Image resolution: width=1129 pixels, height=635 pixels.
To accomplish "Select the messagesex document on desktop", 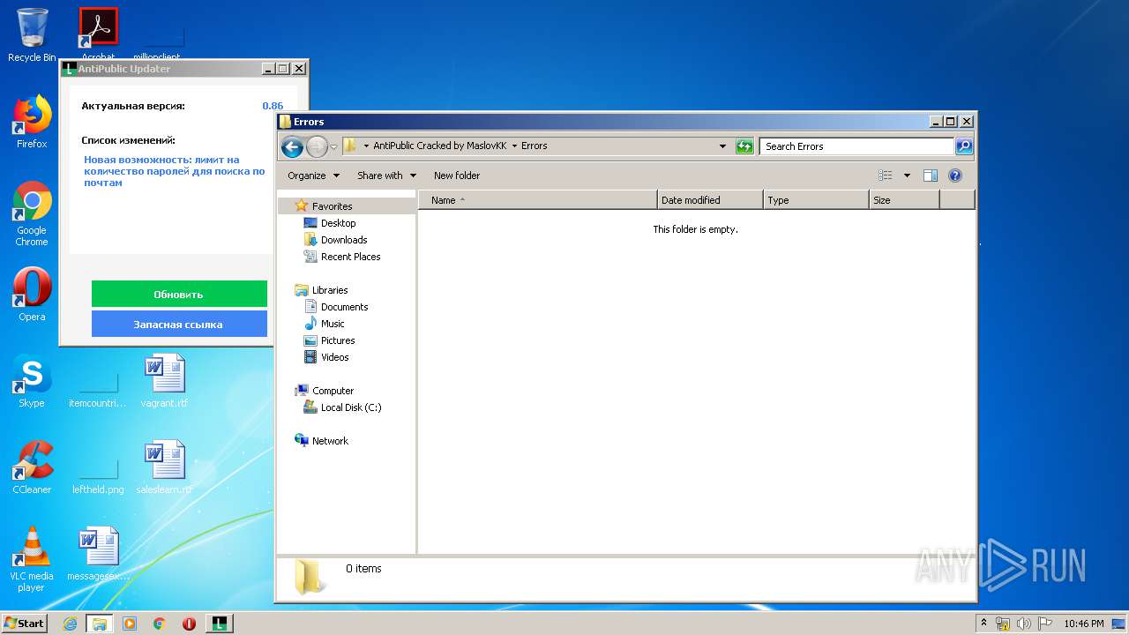I will pyautogui.click(x=98, y=553).
